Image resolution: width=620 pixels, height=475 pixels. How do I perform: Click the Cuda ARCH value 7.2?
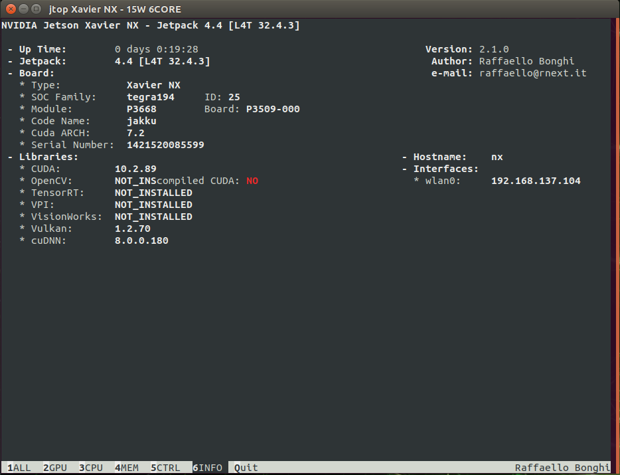click(135, 133)
